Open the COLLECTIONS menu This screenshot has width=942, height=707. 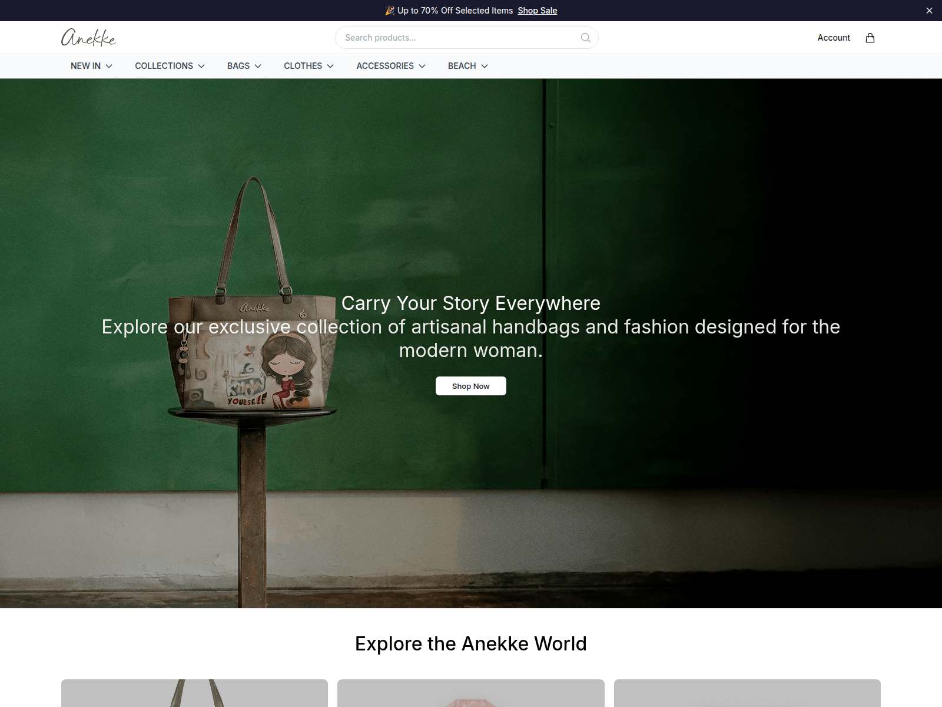164,66
